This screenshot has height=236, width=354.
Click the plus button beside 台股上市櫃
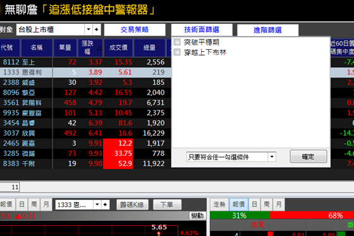click(x=97, y=30)
